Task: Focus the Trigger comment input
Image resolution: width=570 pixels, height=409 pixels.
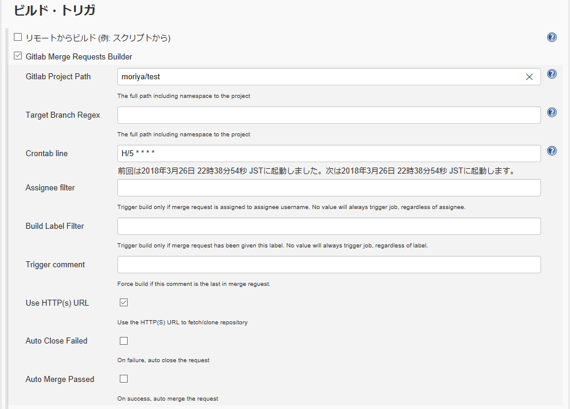Action: pos(329,265)
